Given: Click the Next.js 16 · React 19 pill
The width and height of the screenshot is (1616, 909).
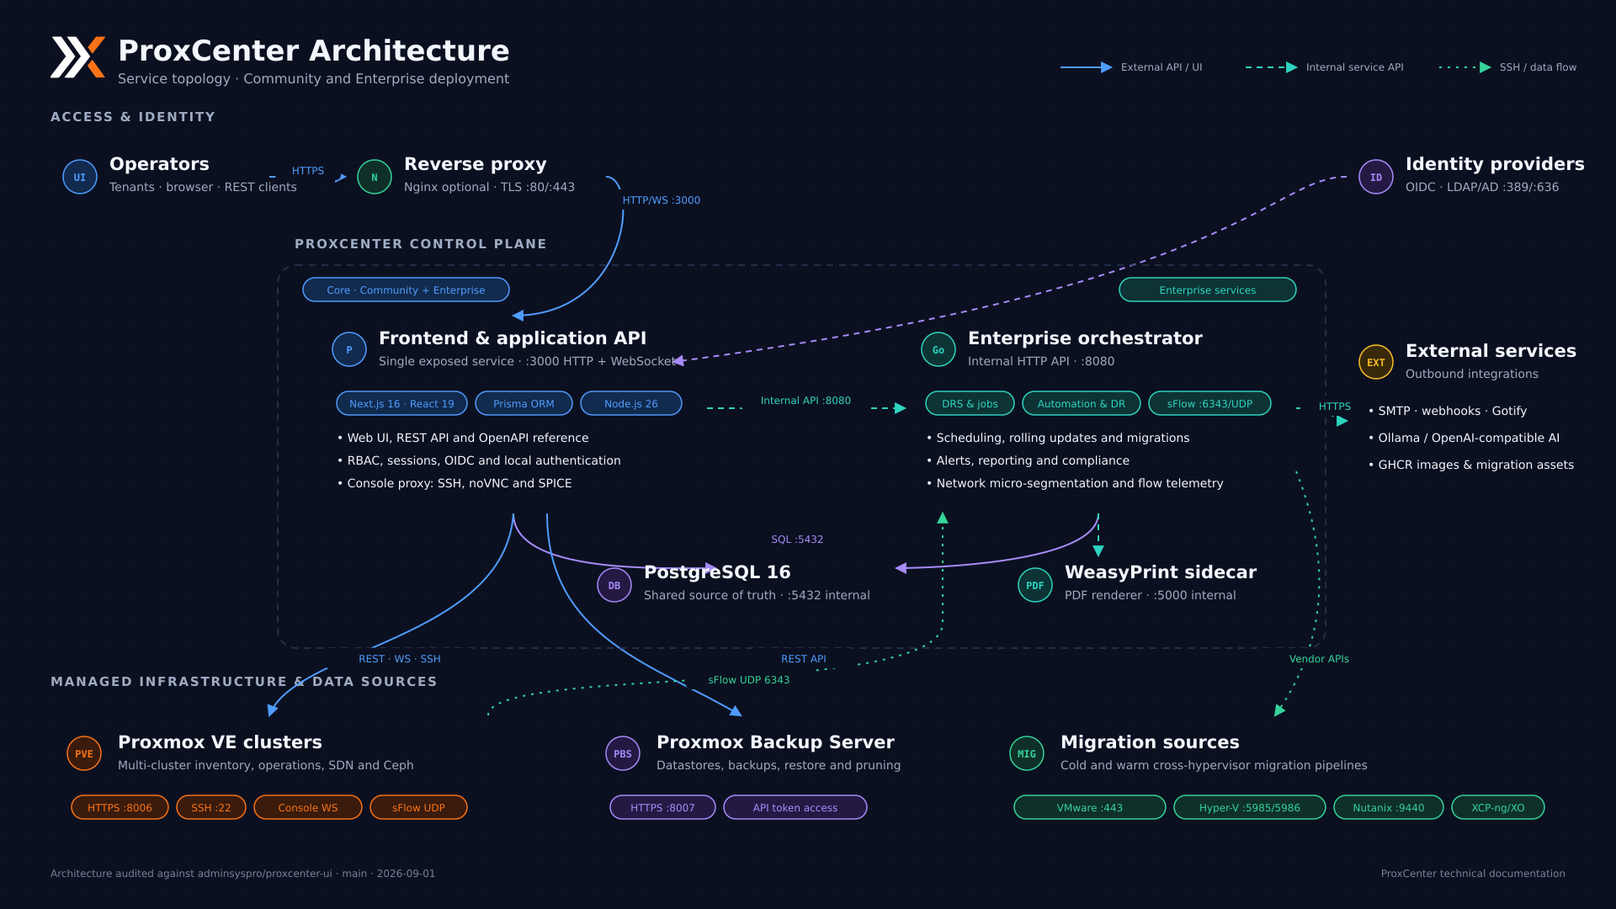Looking at the screenshot, I should (x=401, y=403).
